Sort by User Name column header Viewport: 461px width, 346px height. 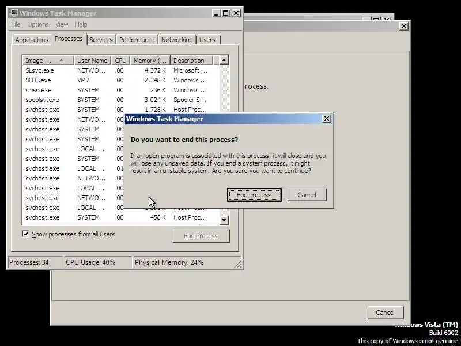coord(92,61)
